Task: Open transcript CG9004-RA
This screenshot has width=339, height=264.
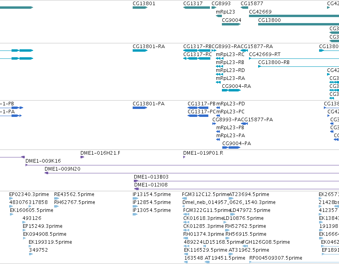Action: [231, 90]
